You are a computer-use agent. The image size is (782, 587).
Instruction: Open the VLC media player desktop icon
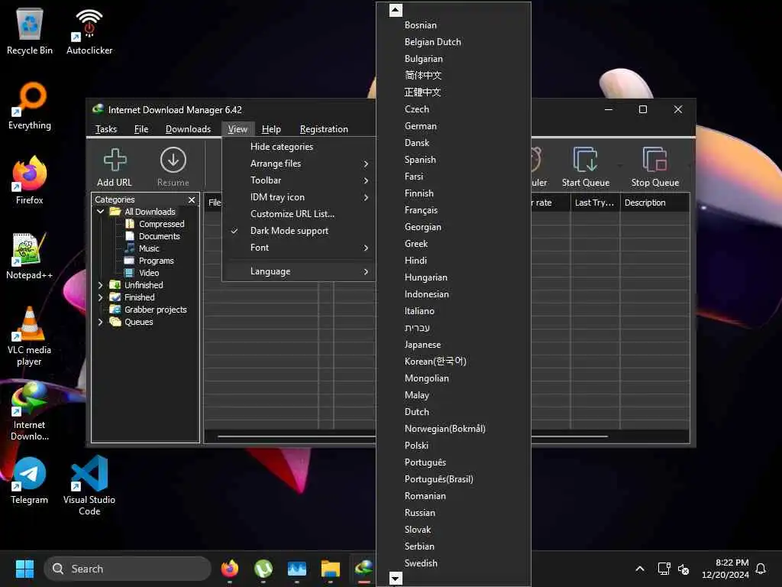(30, 337)
